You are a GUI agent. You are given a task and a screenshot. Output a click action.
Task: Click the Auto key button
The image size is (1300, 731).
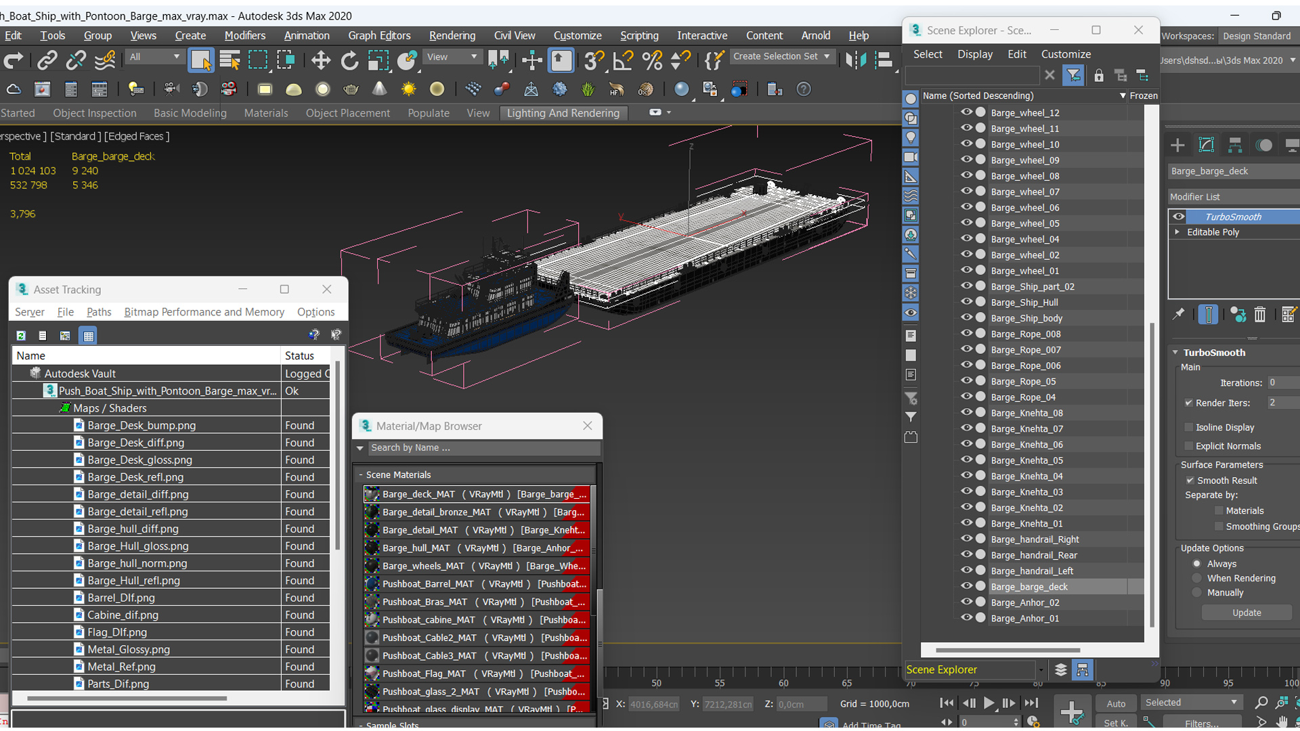(1116, 704)
